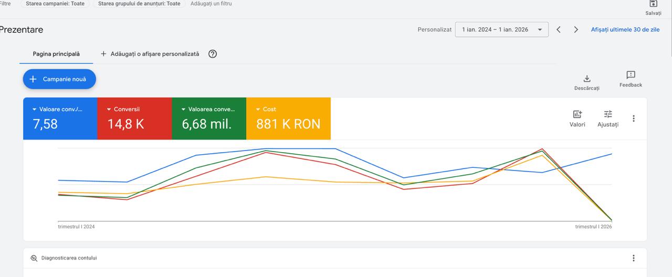The width and height of the screenshot is (672, 277).
Task: Open Diagnosticarea contului three-dot menu
Action: [x=634, y=258]
